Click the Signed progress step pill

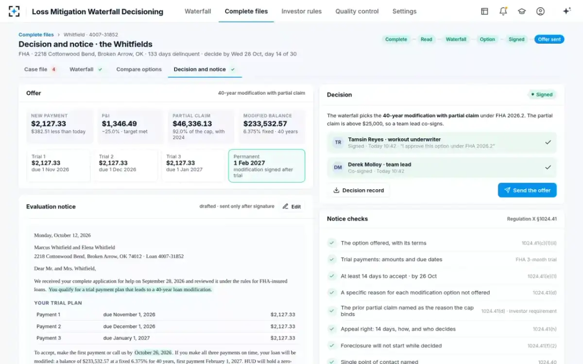pos(516,39)
